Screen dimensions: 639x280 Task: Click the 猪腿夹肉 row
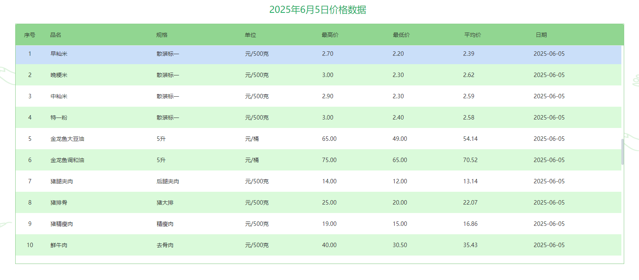[62, 181]
